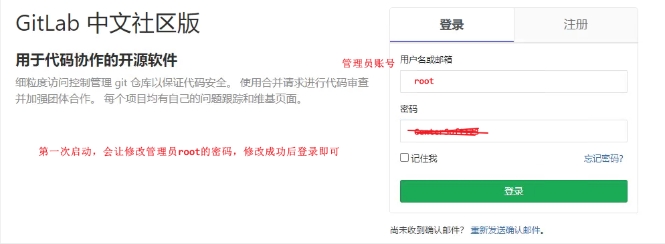Tick the 记住我 checkbox

[x=404, y=158]
